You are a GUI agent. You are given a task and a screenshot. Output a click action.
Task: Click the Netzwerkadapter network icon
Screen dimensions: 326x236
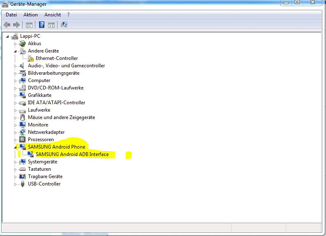point(23,132)
